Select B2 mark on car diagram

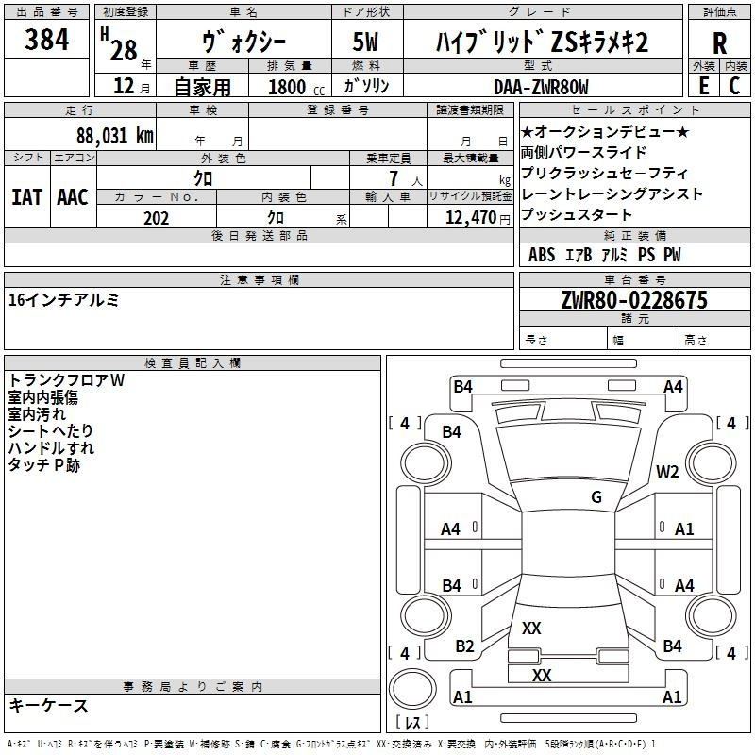tap(464, 646)
